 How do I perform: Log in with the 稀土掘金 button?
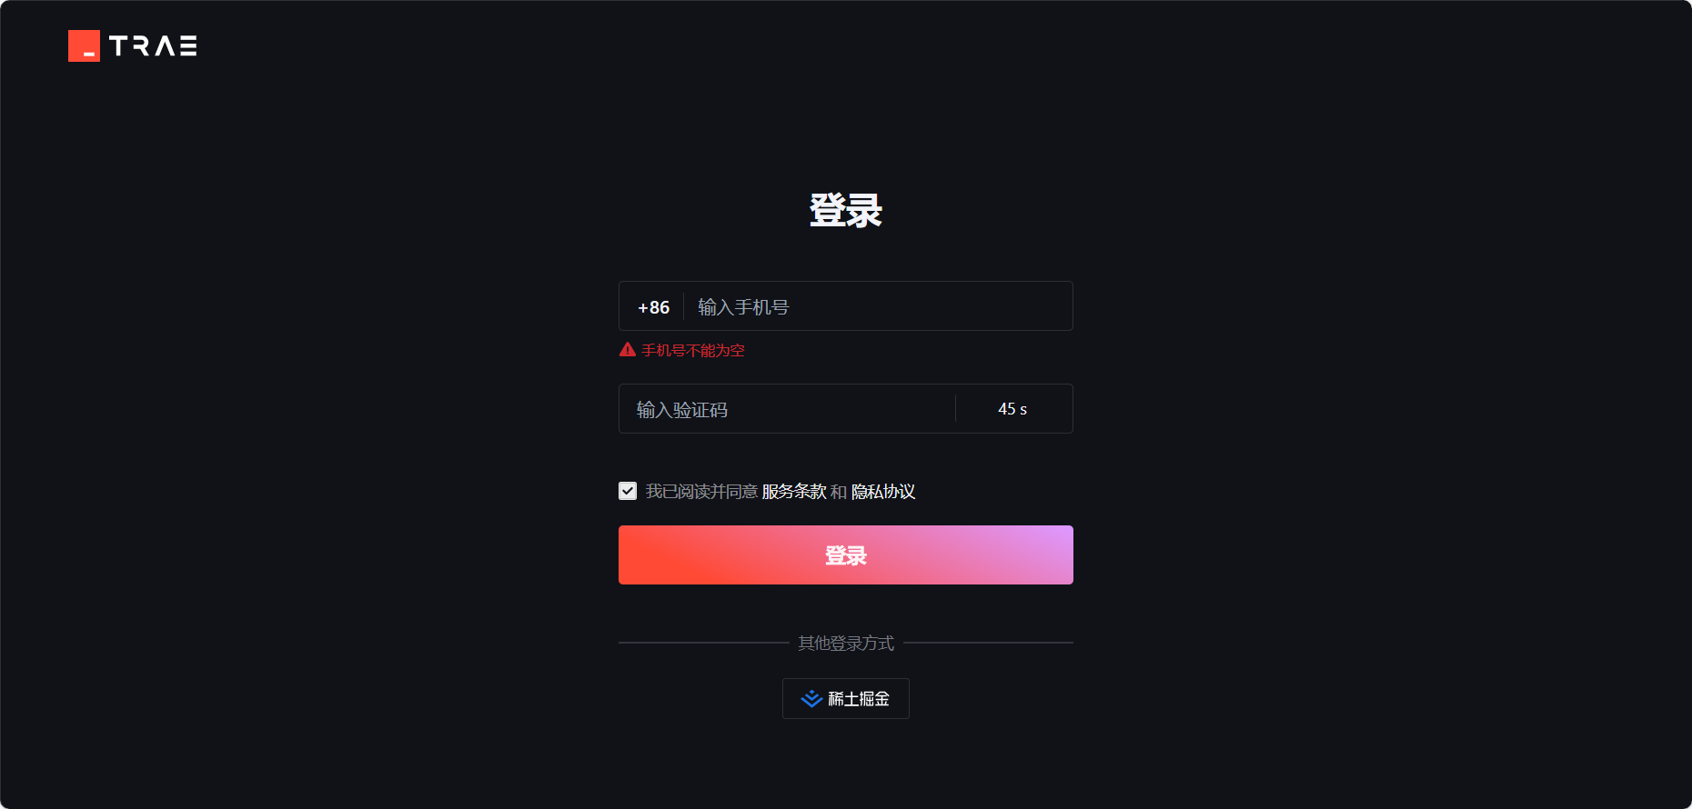coord(846,698)
